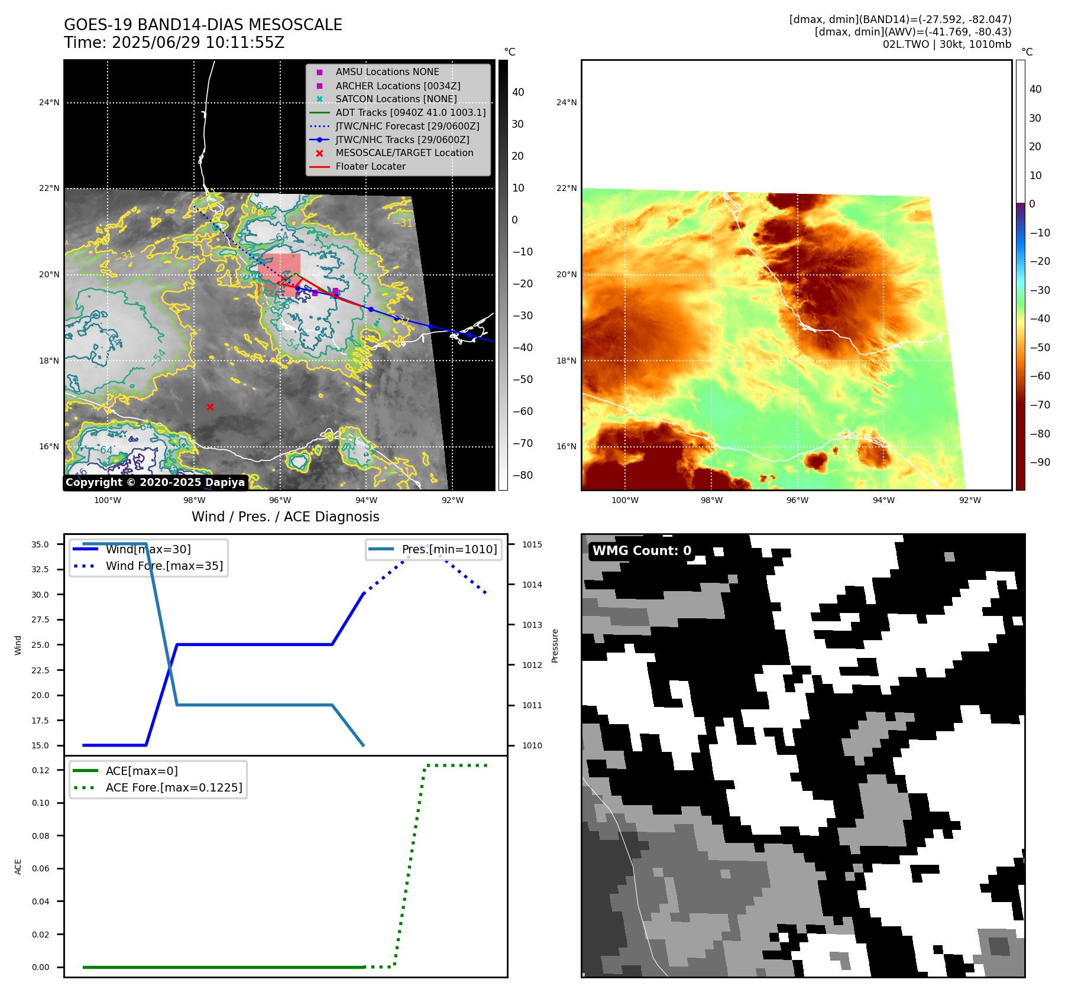
Task: Click the AWV dmax dmin values text
Action: (913, 32)
